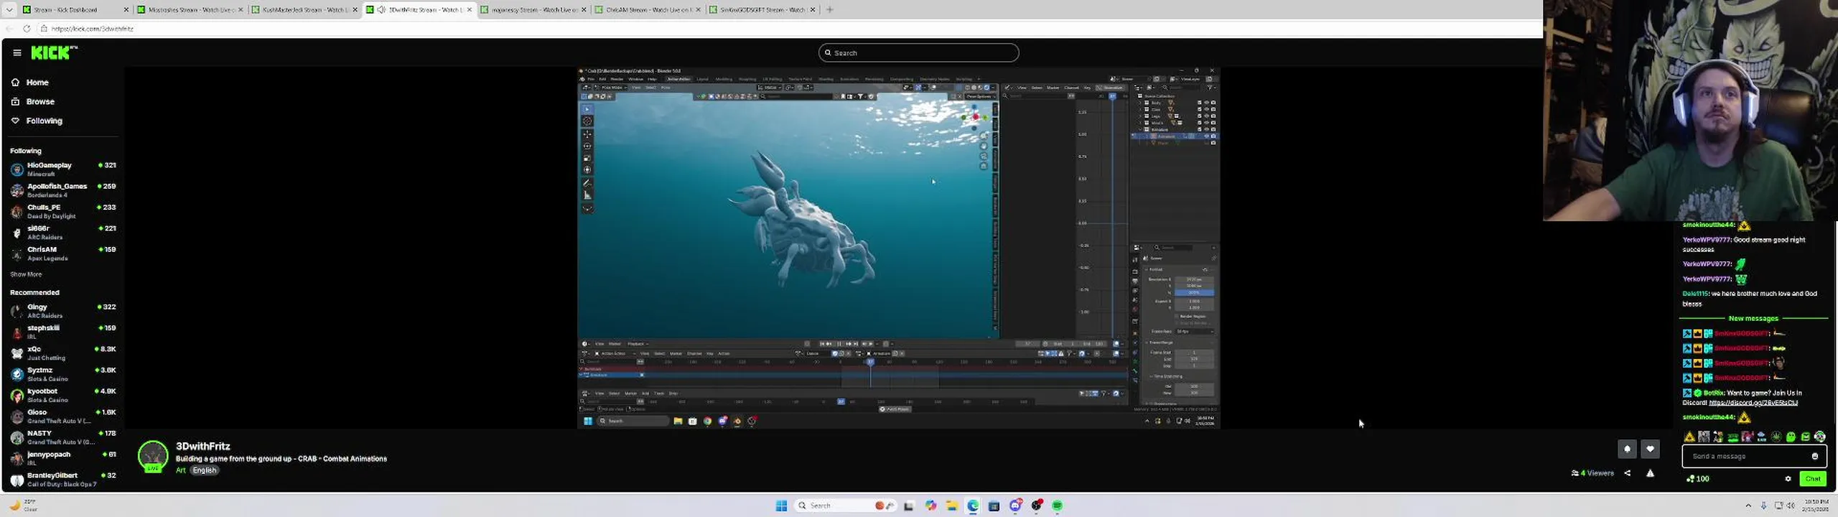The height and width of the screenshot is (517, 1838).
Task: Open the Frame Rate dropdown in properties
Action: click(1195, 332)
